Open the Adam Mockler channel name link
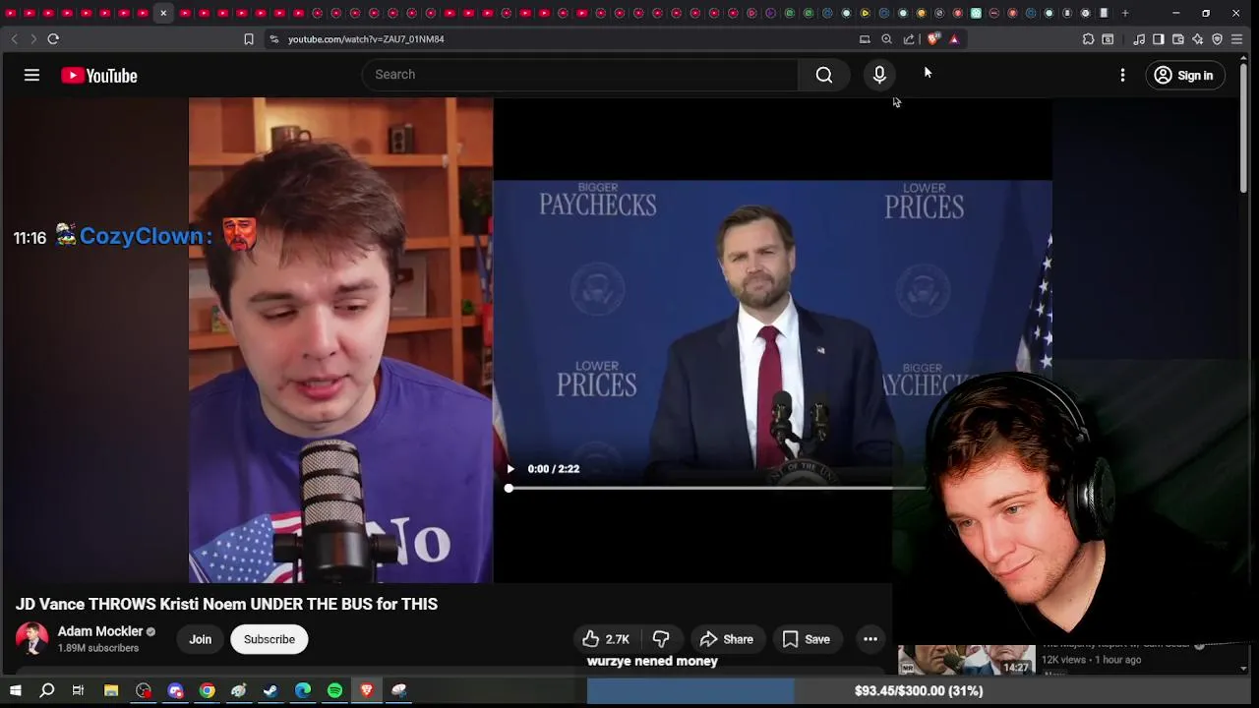Screen dimensions: 1259x708 (100, 631)
